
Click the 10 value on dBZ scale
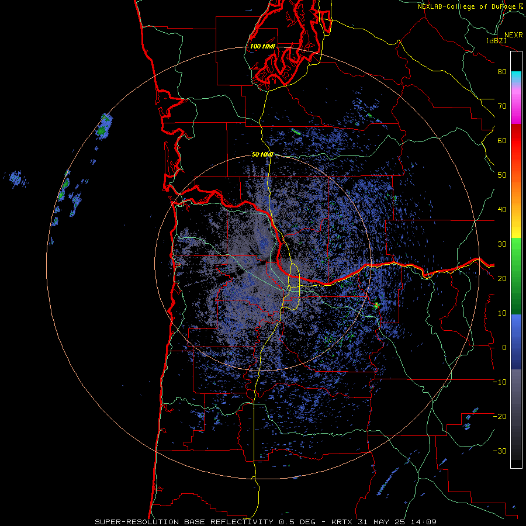[502, 313]
